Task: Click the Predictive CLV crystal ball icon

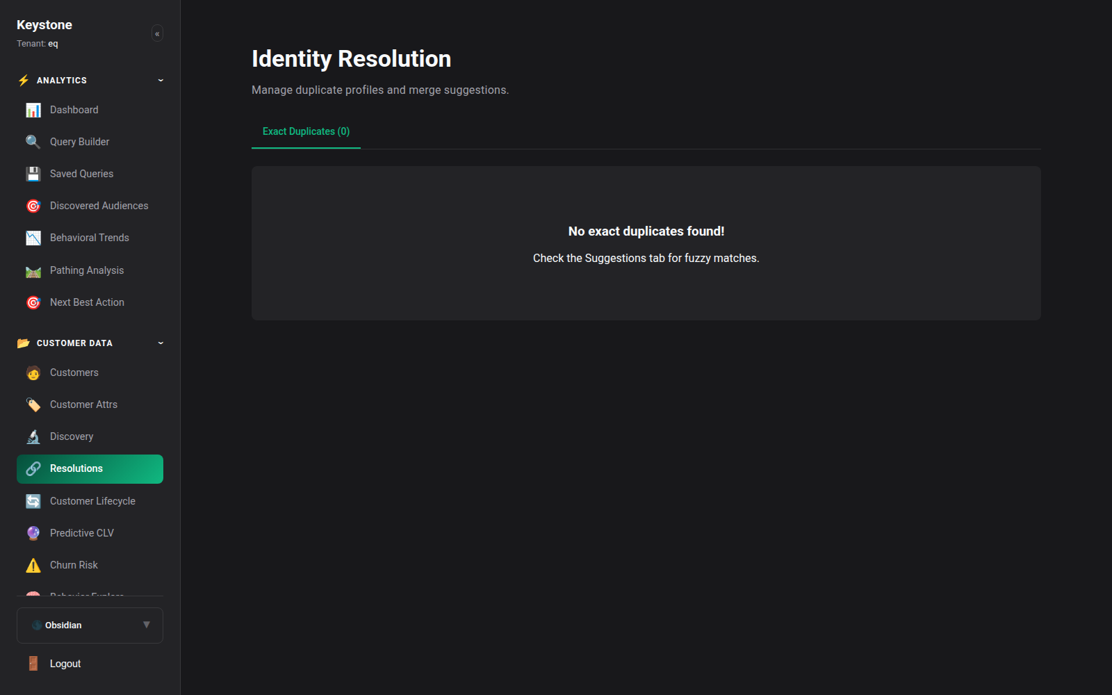Action: tap(33, 533)
